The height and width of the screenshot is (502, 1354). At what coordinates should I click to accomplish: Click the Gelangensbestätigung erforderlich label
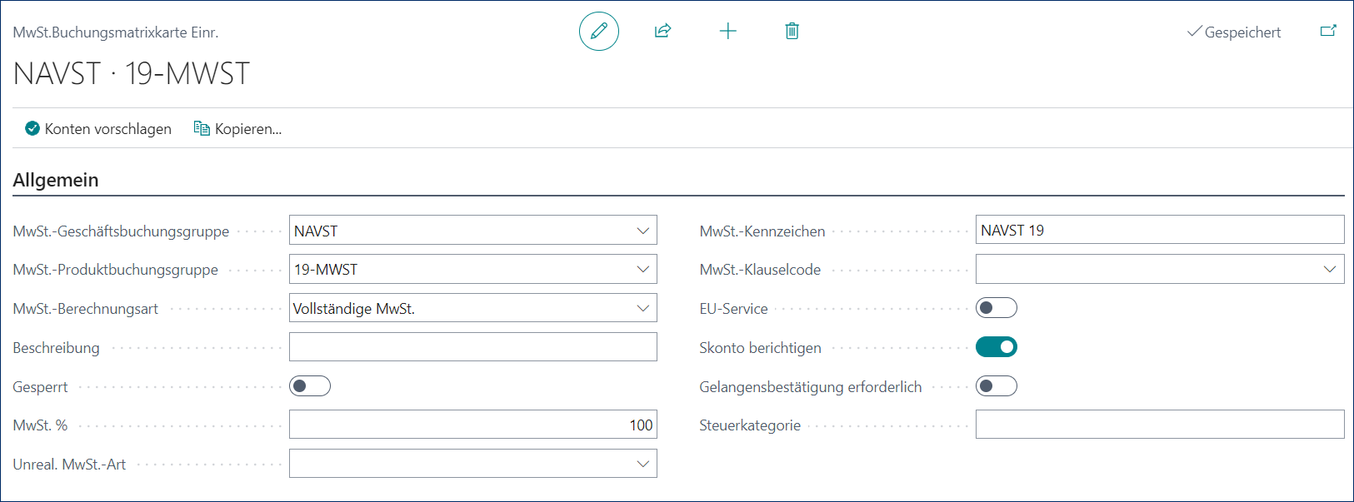811,387
